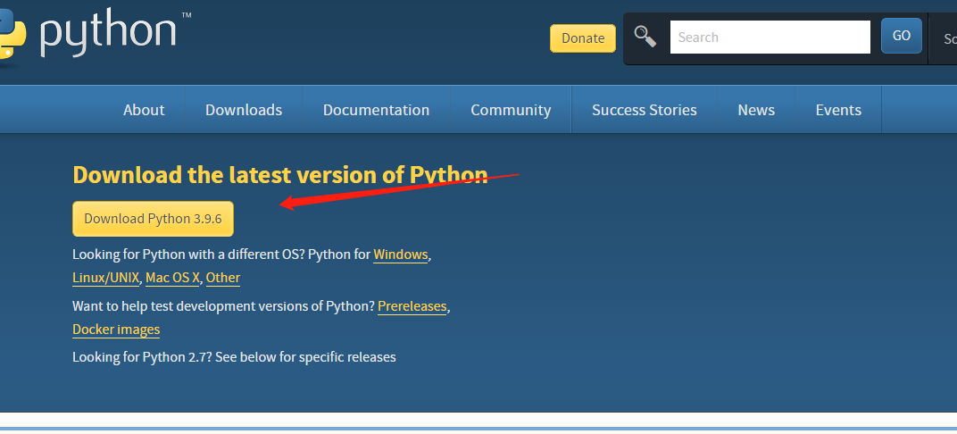Visit the Docker images link
This screenshot has height=434, width=957.
coord(116,330)
